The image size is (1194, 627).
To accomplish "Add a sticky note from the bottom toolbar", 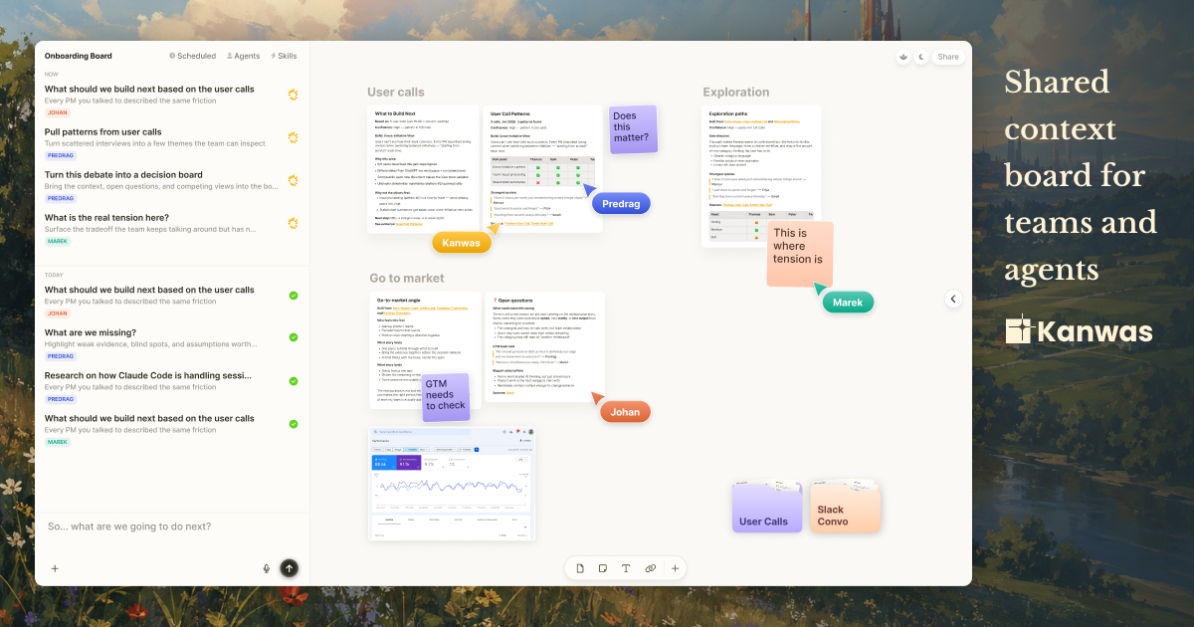I will coord(603,568).
